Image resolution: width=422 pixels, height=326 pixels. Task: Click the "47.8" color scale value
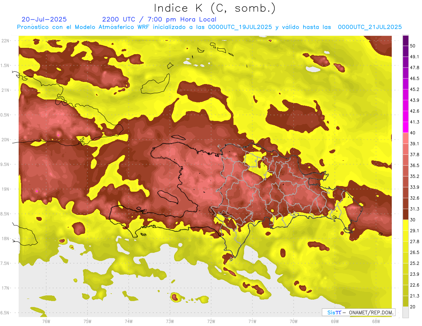pyautogui.click(x=415, y=68)
